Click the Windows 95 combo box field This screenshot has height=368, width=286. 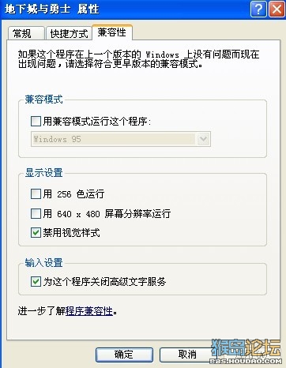(x=121, y=139)
